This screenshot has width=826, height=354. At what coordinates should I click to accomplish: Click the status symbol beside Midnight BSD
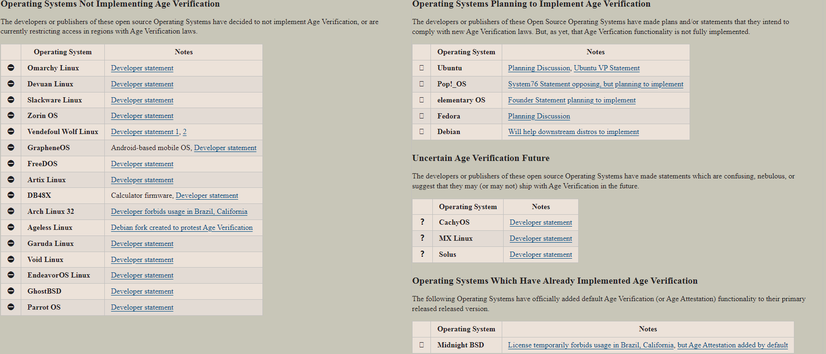(x=422, y=345)
